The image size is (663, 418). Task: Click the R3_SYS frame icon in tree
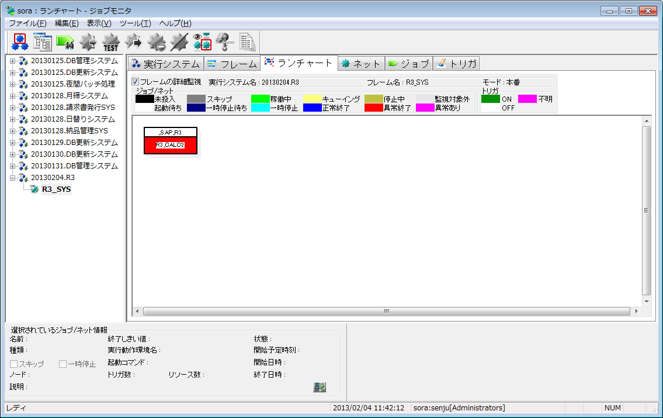(x=34, y=189)
